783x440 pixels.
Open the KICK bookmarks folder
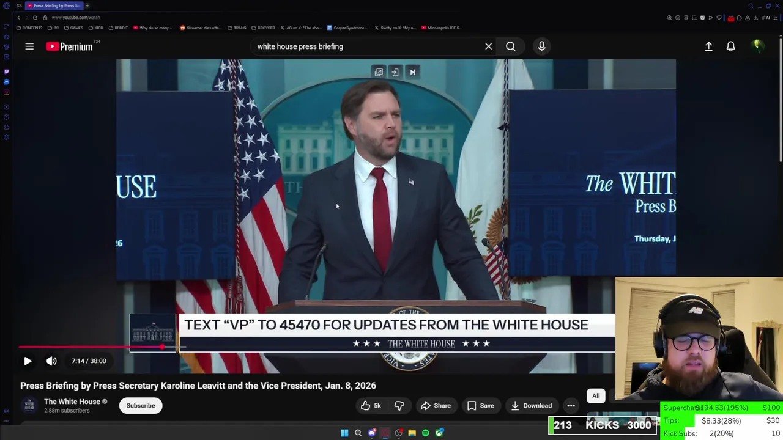click(x=96, y=28)
